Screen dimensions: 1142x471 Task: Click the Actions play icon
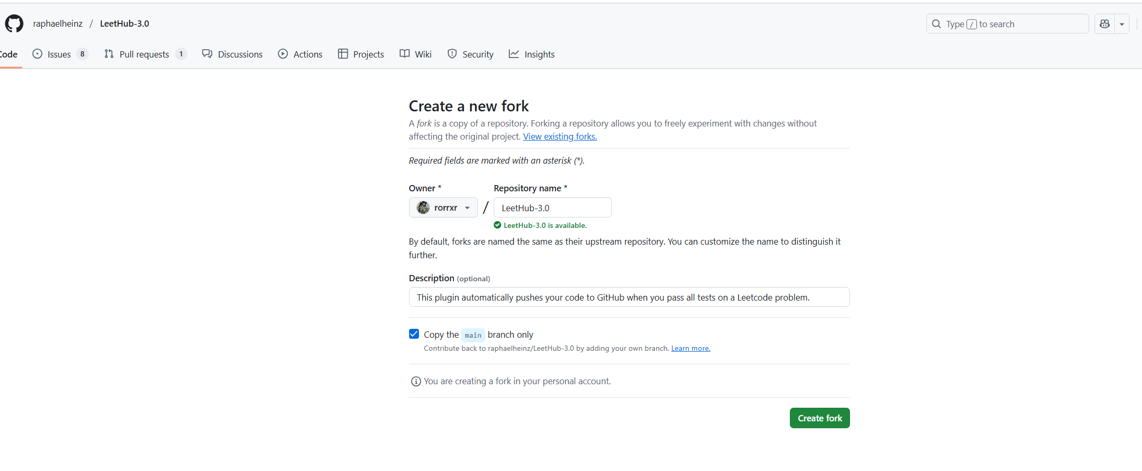tap(283, 54)
